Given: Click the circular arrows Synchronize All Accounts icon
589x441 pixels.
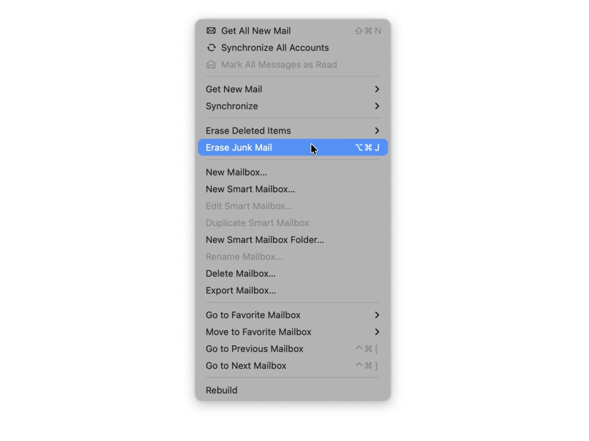Looking at the screenshot, I should [x=211, y=47].
